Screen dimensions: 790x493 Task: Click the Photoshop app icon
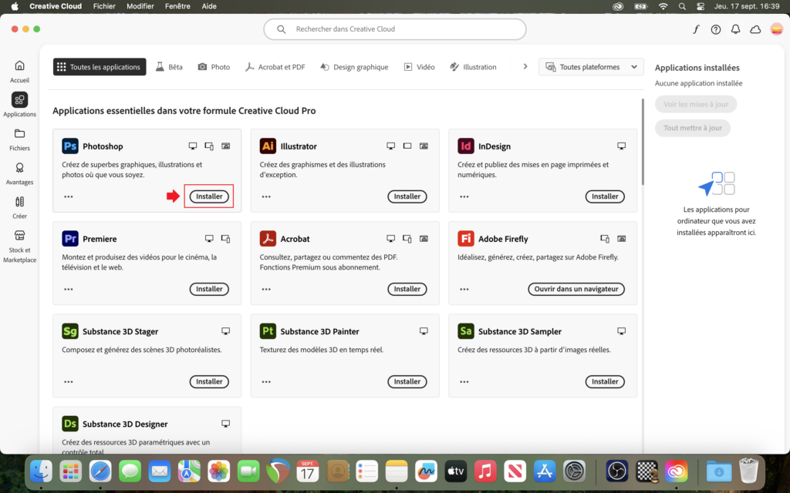point(70,146)
